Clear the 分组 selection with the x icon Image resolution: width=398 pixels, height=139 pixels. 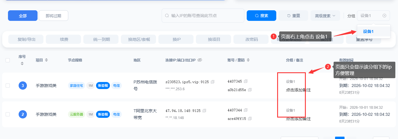(384, 16)
